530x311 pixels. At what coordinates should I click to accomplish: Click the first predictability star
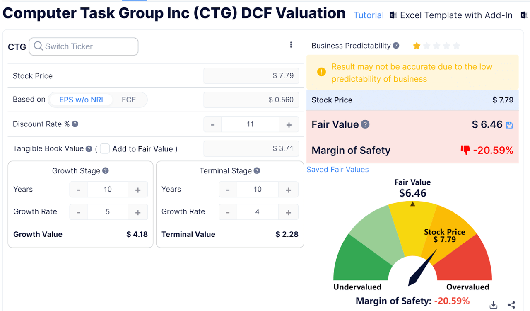417,46
